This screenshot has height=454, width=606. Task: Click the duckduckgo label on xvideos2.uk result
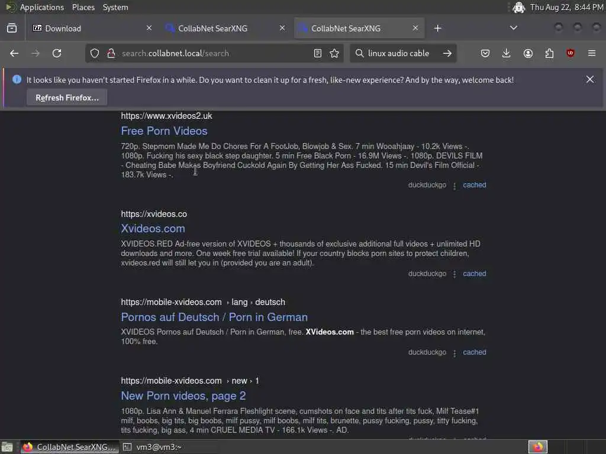(x=427, y=185)
